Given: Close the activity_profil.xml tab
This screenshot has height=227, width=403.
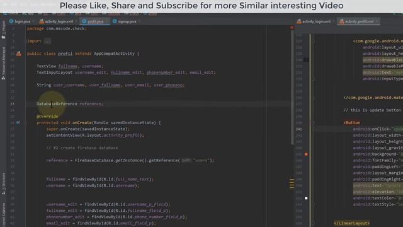Looking at the screenshot, I should pyautogui.click(x=377, y=21).
